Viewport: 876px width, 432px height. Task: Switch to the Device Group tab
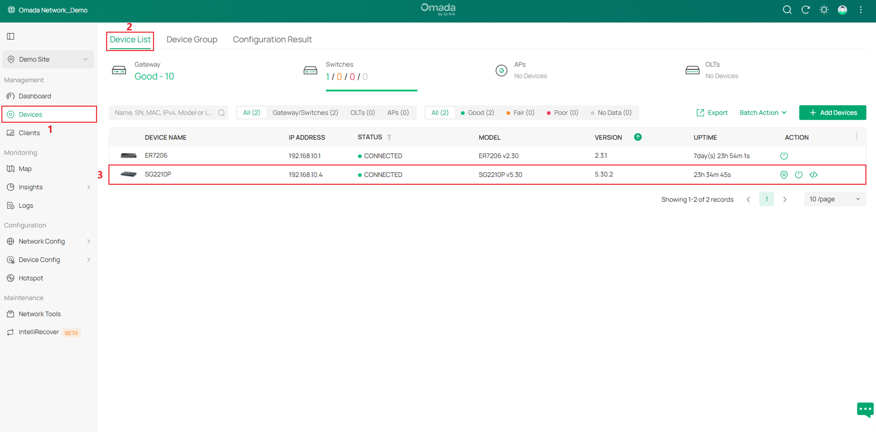(x=192, y=39)
